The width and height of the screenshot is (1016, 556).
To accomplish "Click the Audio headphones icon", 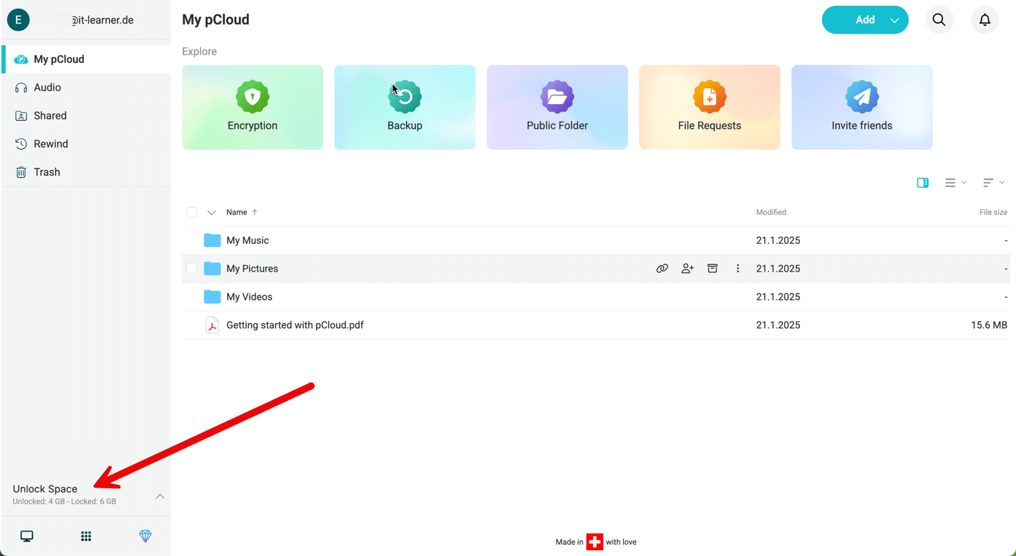I will (21, 88).
